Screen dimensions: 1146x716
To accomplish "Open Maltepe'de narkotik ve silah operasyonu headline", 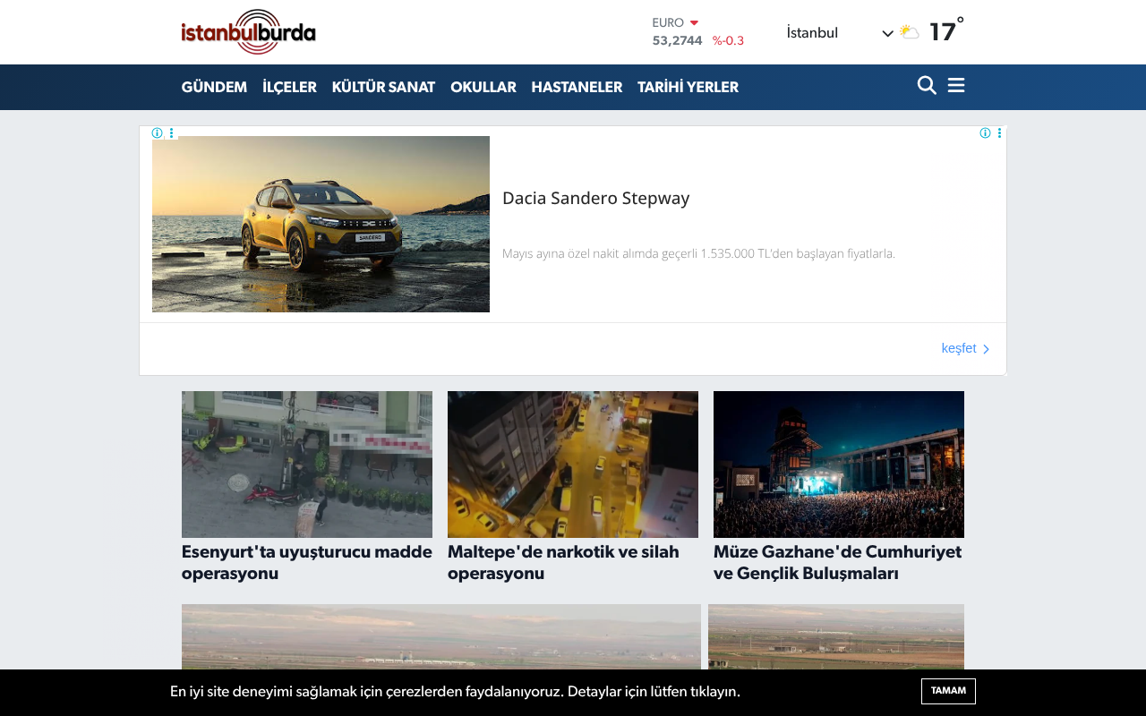I will coord(563,562).
